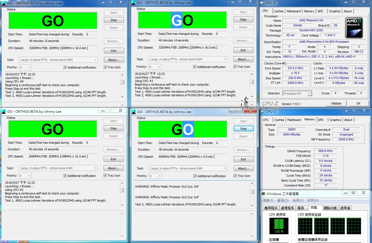The height and width of the screenshot is (243, 372).
Task: Open the Test dropdown in the CPU #3 ORTHOS window
Action: (x=188, y=59)
